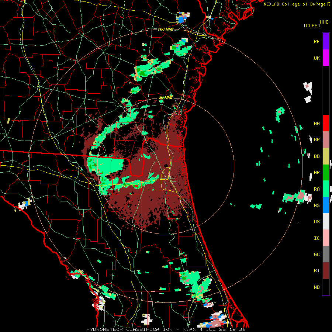Click the magenta UK color swatch
Viewport: 332px width, 332px height.
[x=326, y=58]
